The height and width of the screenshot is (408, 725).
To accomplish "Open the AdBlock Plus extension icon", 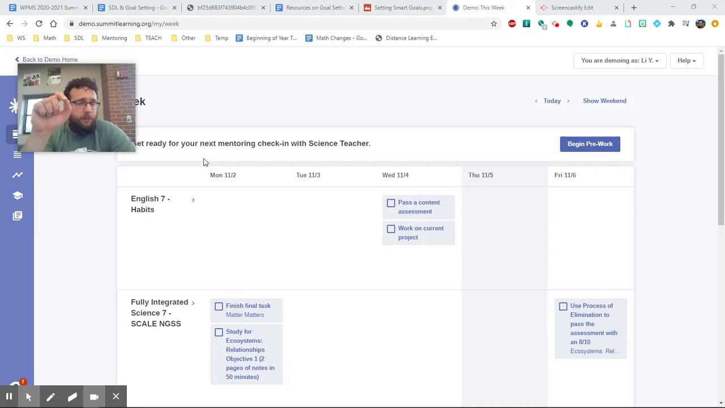I will click(512, 24).
